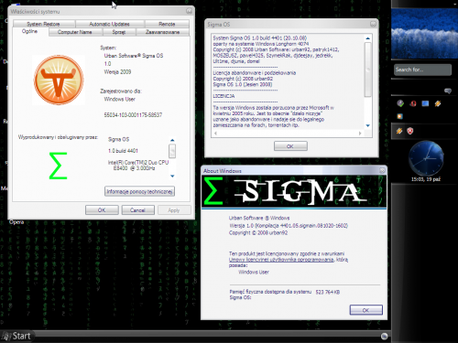Click OK in the About Windows dialog

365,310
